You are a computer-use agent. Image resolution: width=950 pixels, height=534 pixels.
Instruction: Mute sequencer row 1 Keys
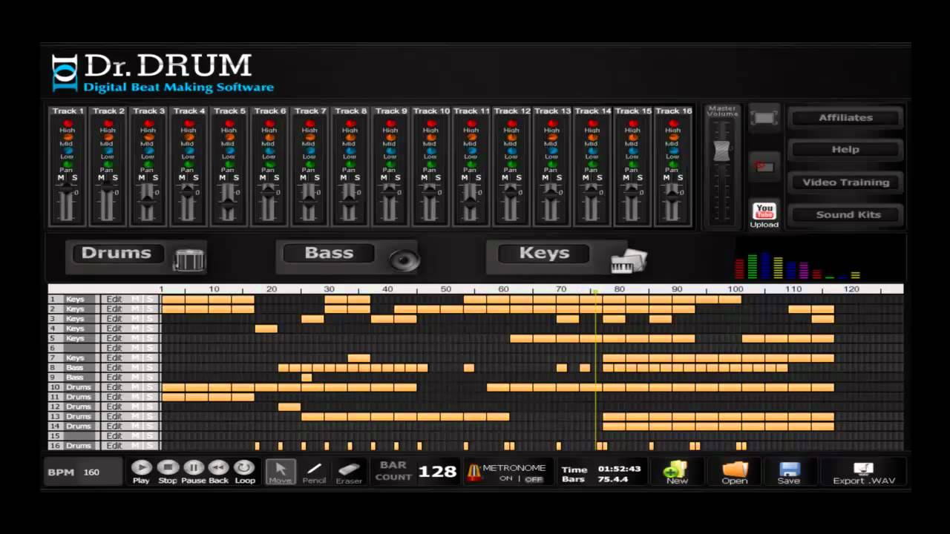[136, 299]
